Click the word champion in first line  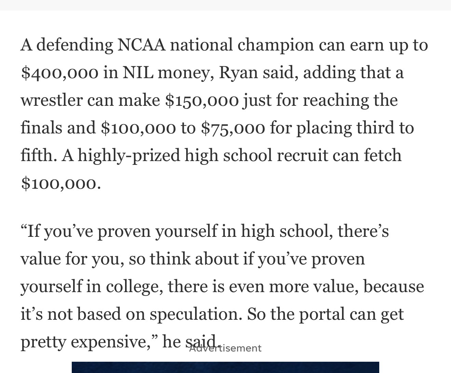275,45
